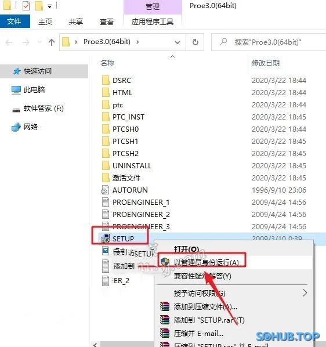
Task: Expand recent locations dropdown arrow
Action: (x=39, y=42)
